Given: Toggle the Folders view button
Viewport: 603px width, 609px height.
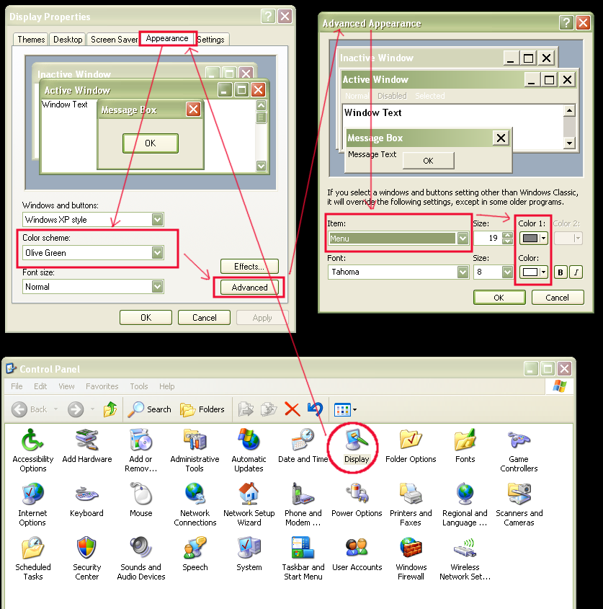Looking at the screenshot, I should (202, 409).
